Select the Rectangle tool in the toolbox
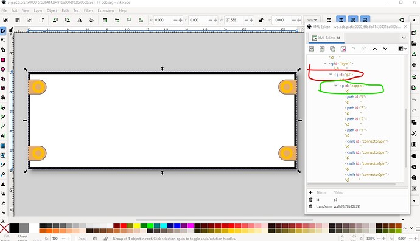This screenshot has width=420, height=241. pos(3,60)
